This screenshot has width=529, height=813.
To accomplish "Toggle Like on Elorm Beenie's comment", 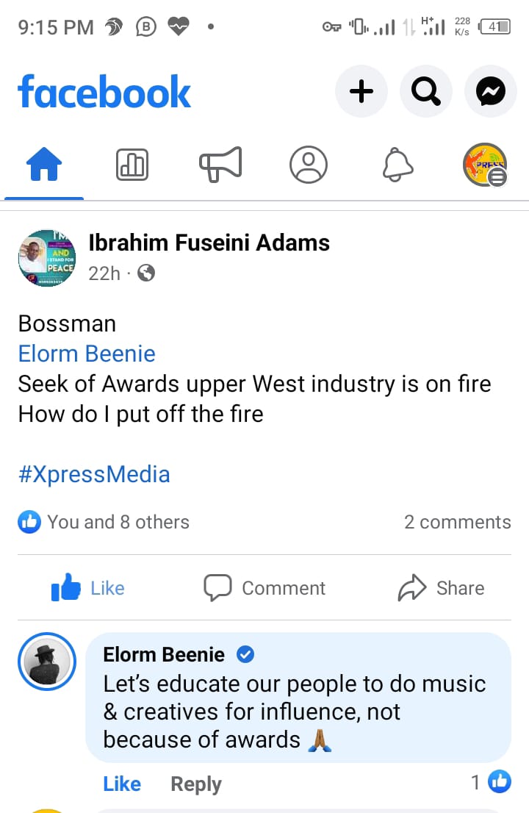I will pos(122,784).
